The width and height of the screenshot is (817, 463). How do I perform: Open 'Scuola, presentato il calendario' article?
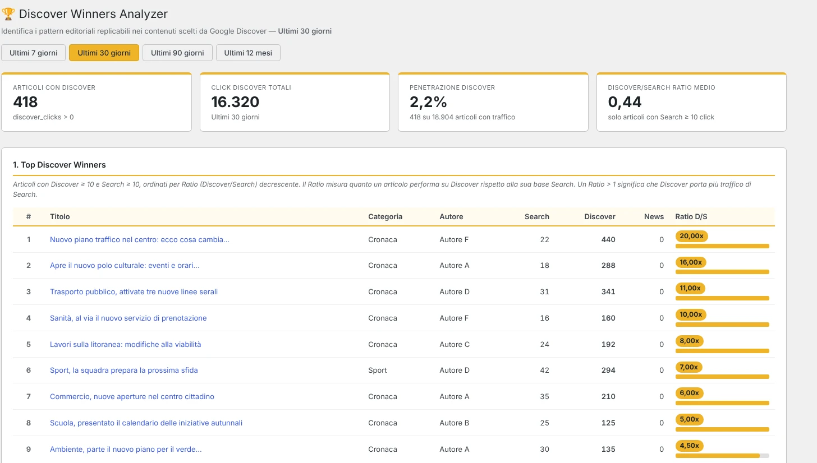pyautogui.click(x=146, y=423)
